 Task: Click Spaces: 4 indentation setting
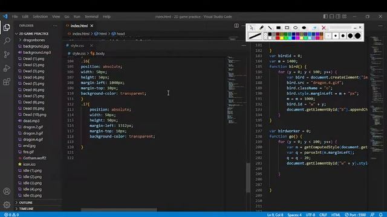(294, 215)
